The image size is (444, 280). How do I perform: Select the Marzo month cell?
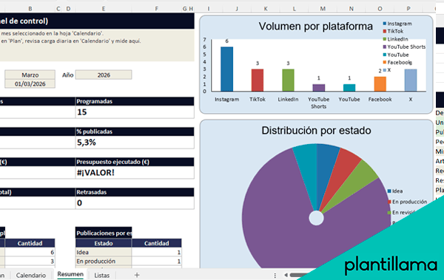pyautogui.click(x=30, y=75)
